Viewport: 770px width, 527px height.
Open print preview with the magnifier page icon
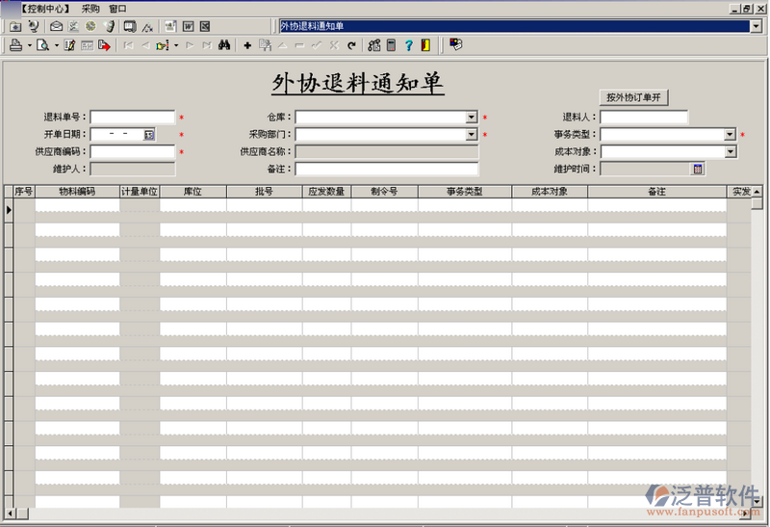pyautogui.click(x=42, y=45)
